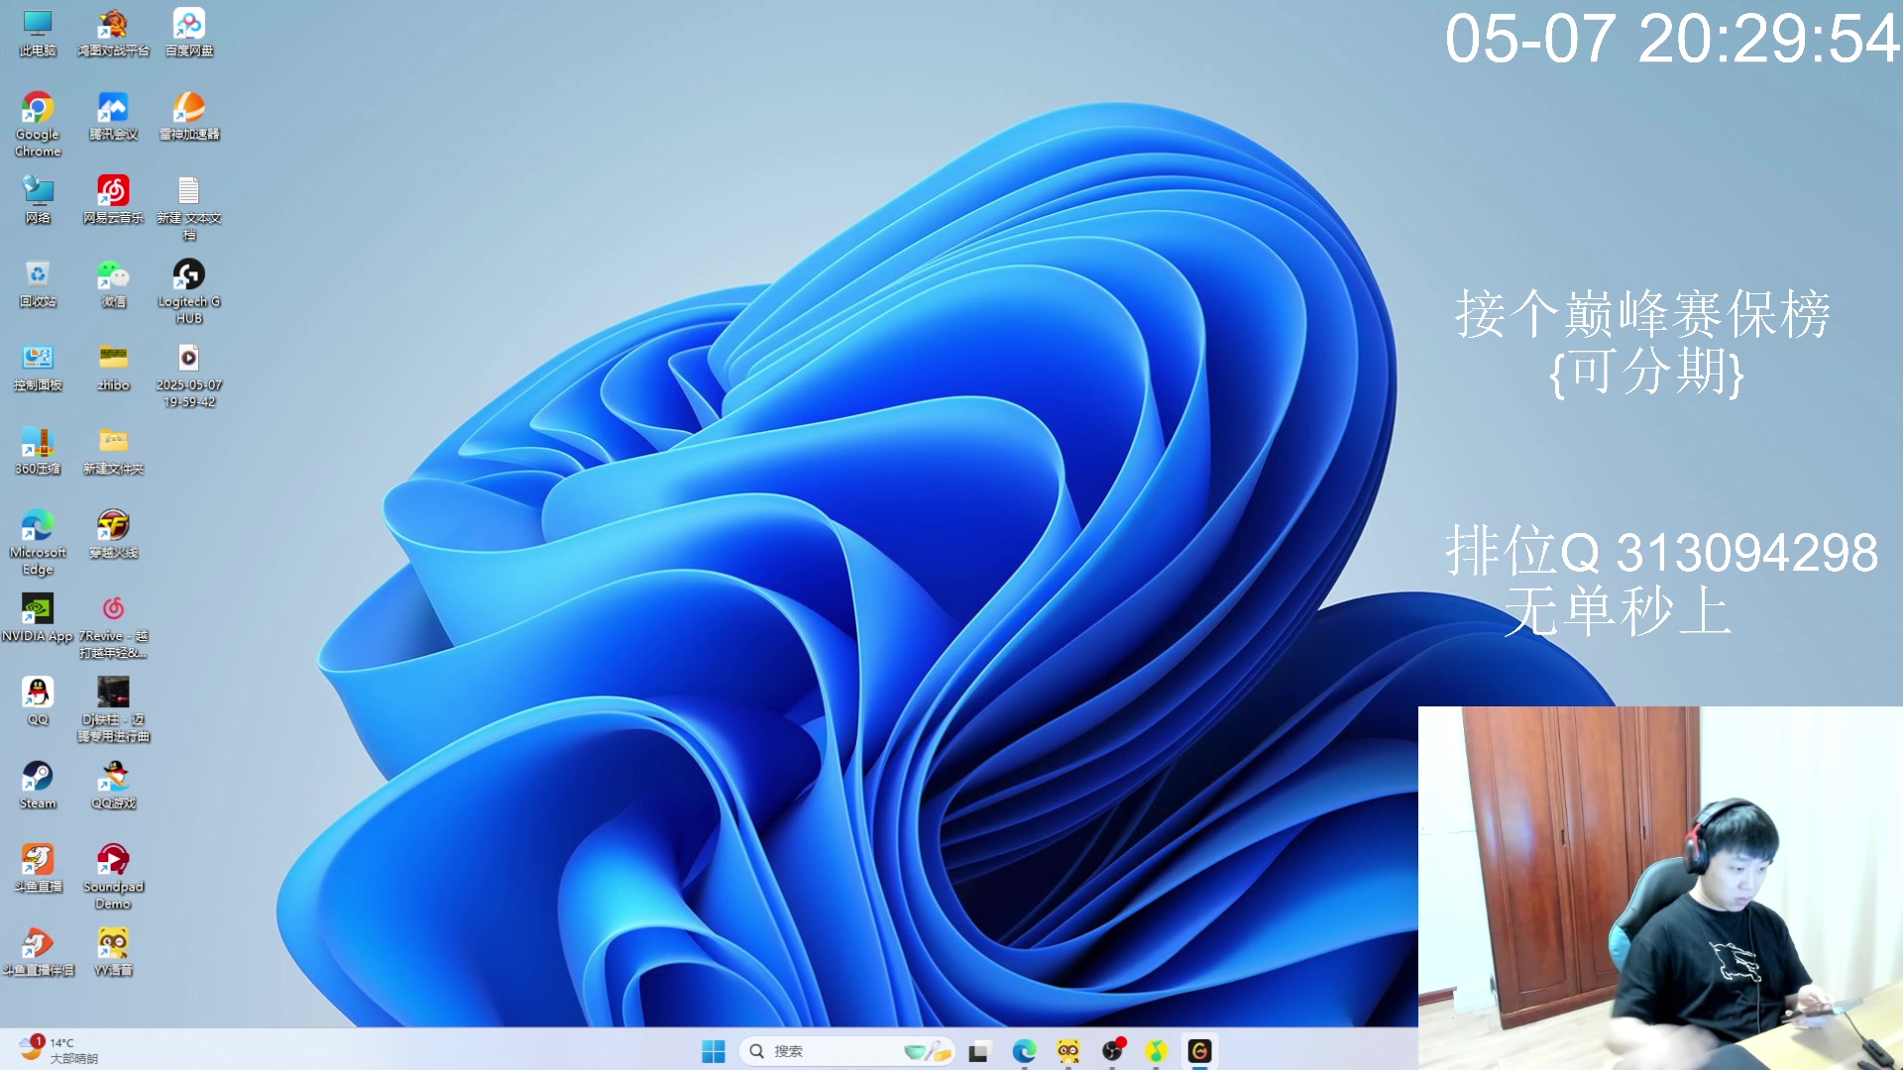The height and width of the screenshot is (1070, 1903).
Task: Open QQ游戏 desktop shortcut
Action: point(113,785)
